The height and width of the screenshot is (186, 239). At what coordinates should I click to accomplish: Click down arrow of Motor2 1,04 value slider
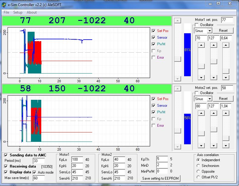pos(226,146)
